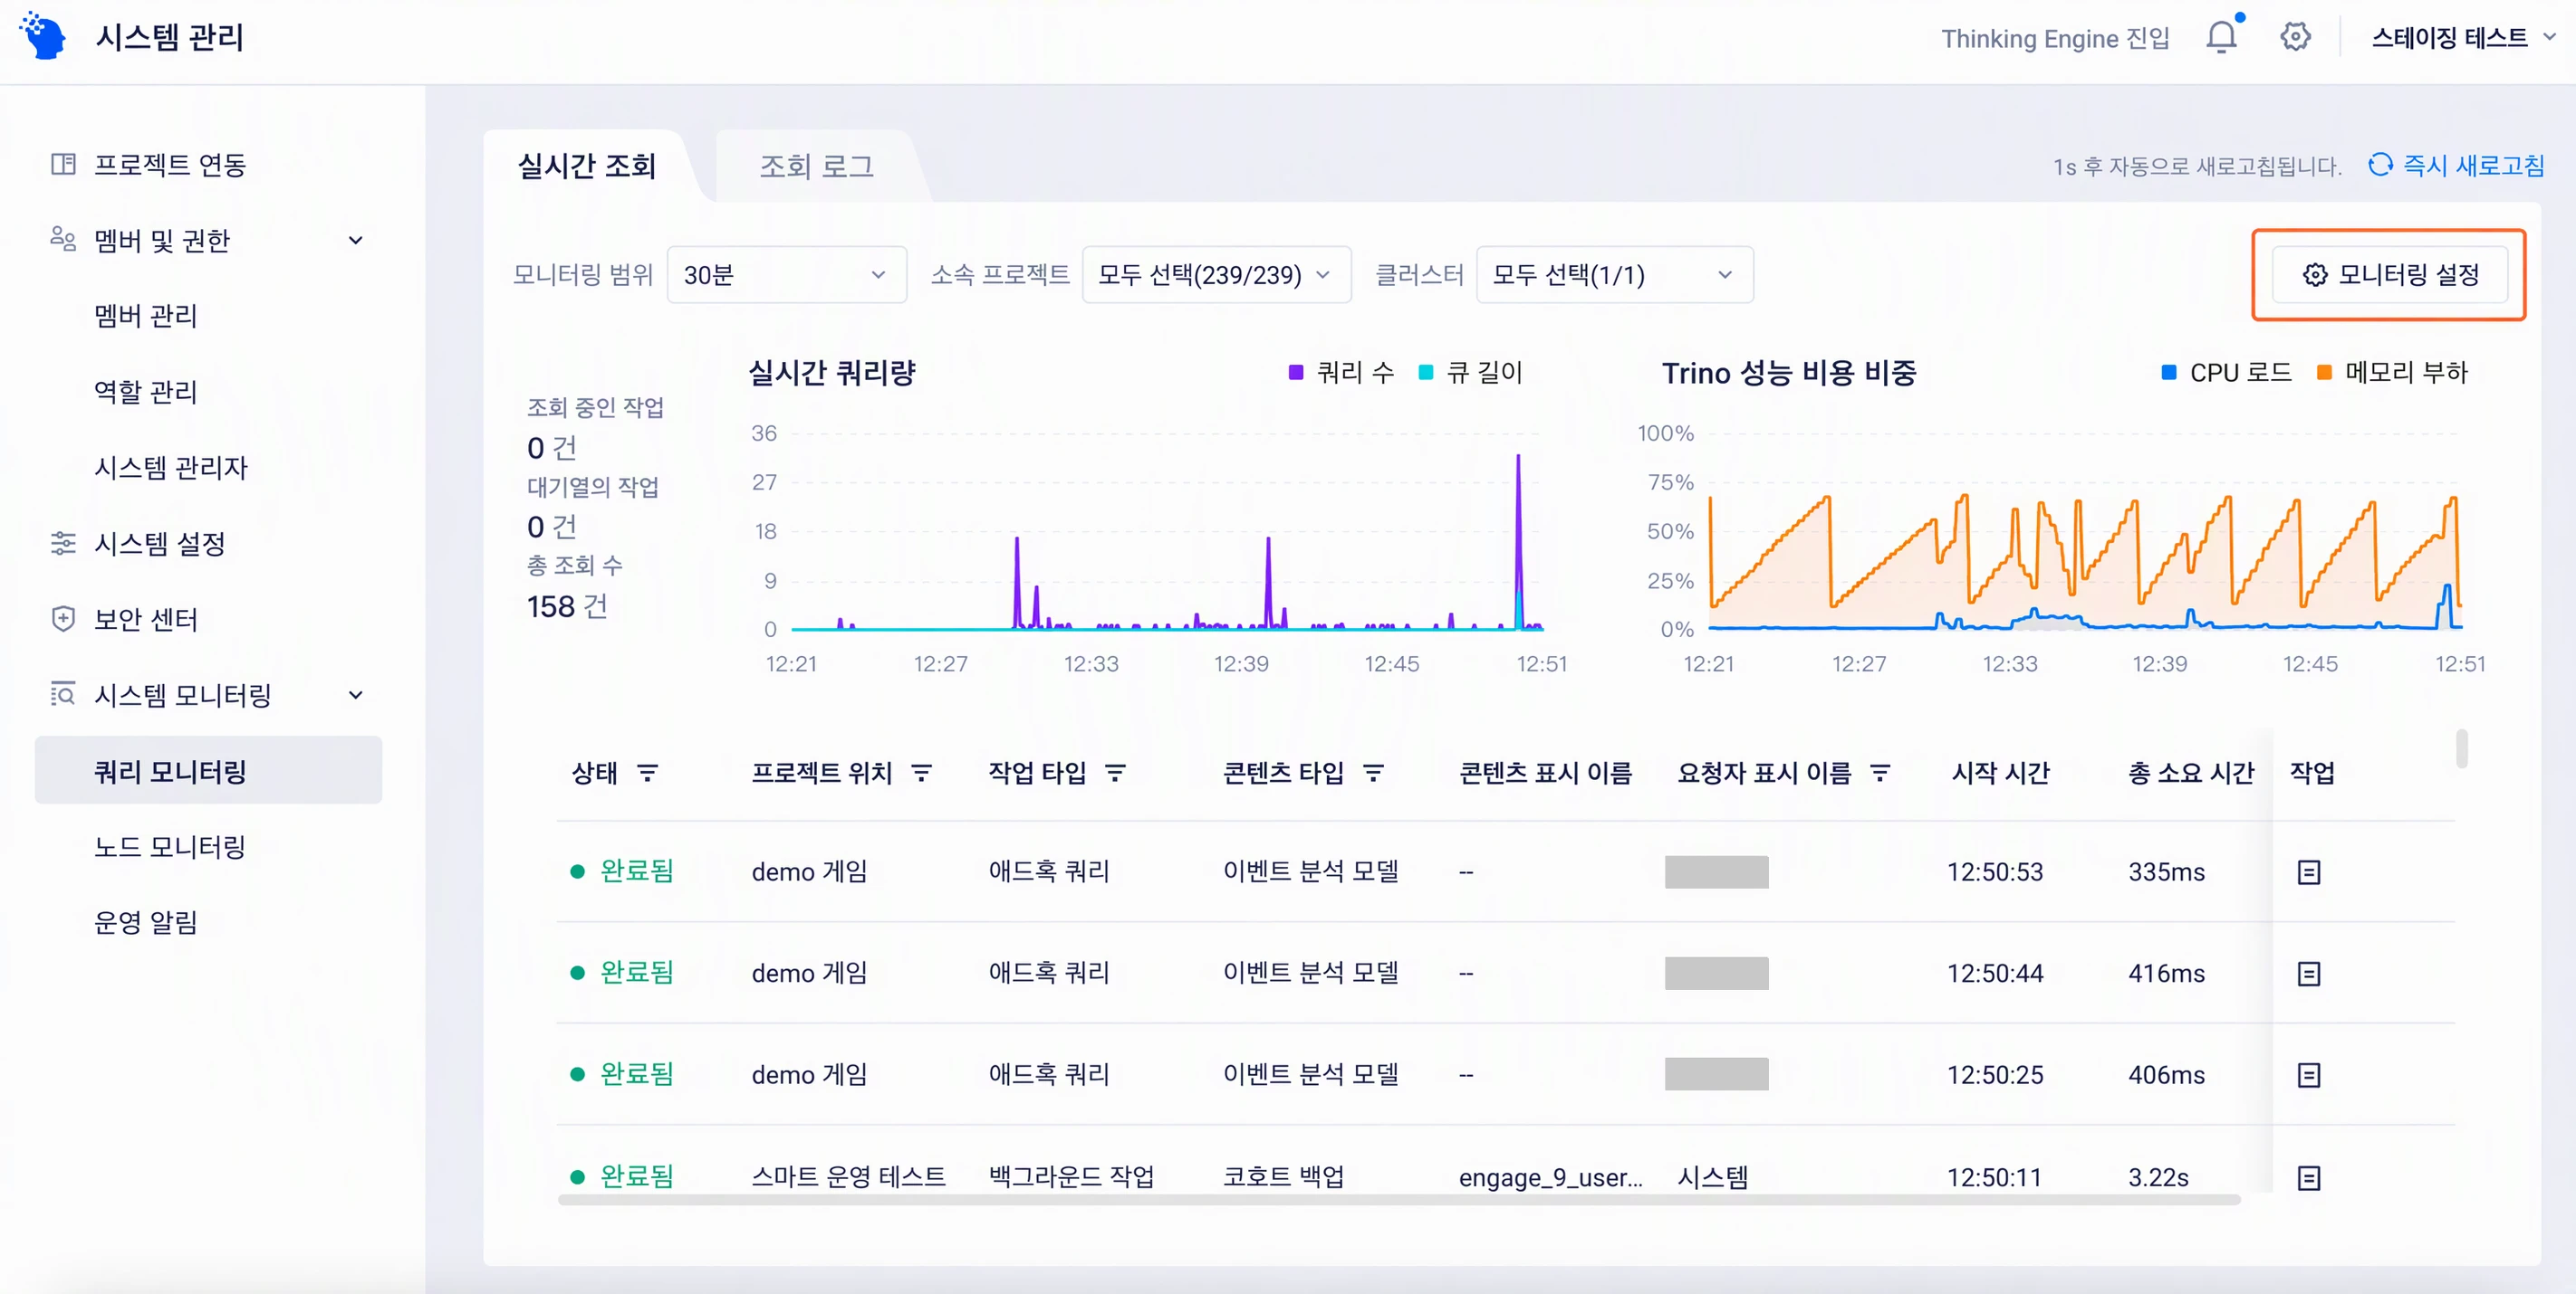Open settings gear in top bar
The height and width of the screenshot is (1294, 2576).
pos(2295,37)
